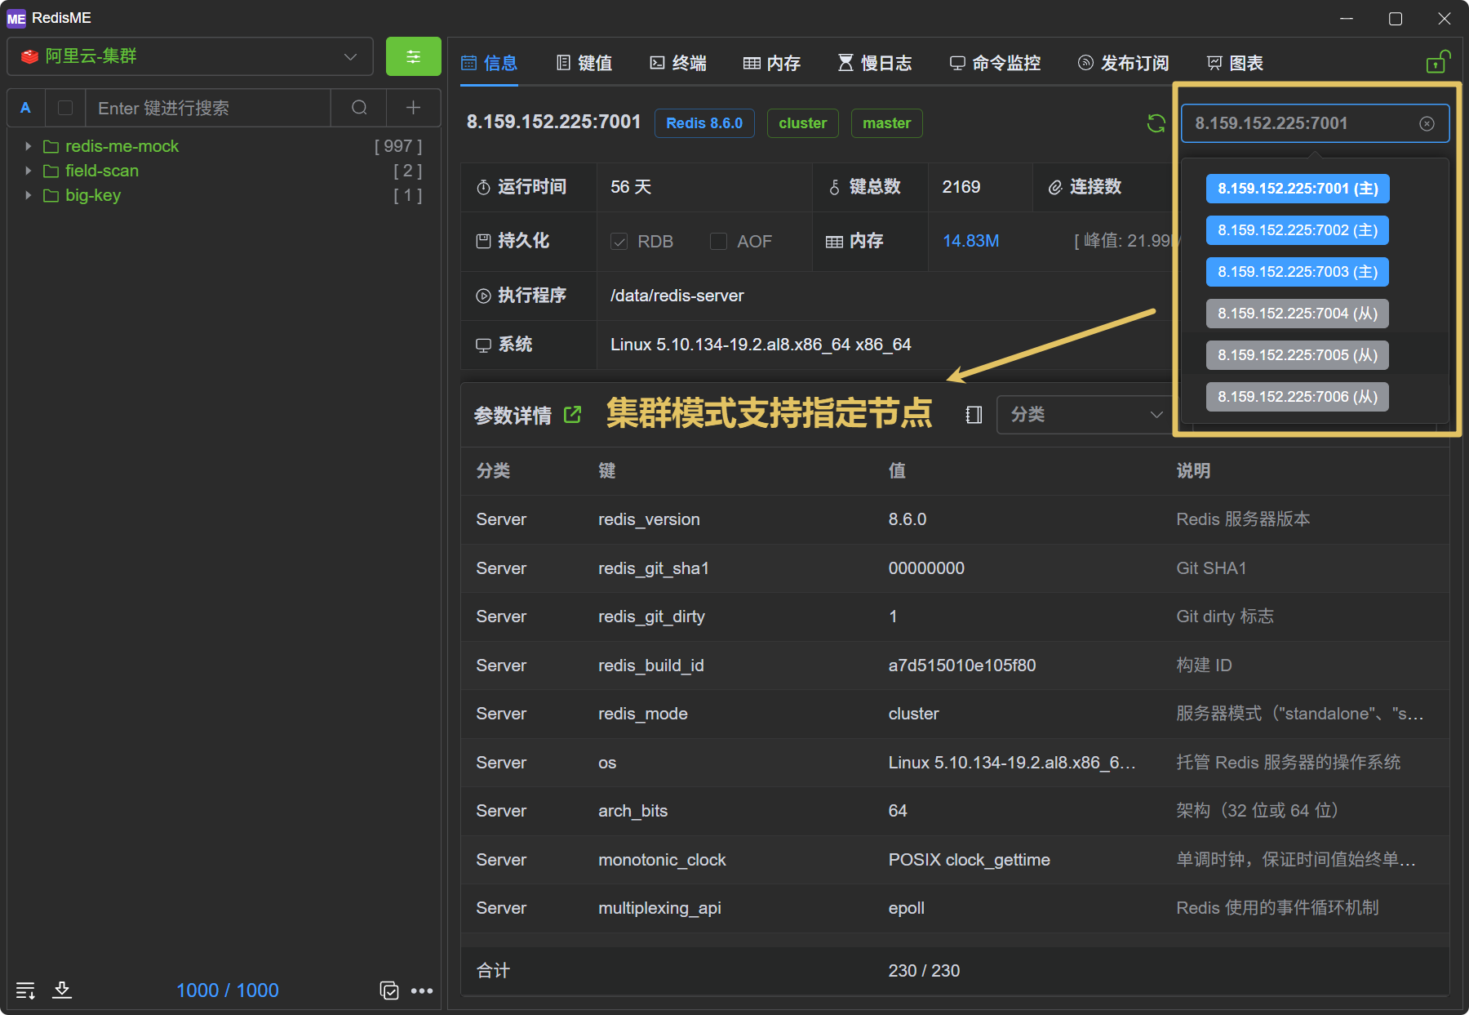Select the big-key folder
1469x1015 pixels.
(93, 195)
